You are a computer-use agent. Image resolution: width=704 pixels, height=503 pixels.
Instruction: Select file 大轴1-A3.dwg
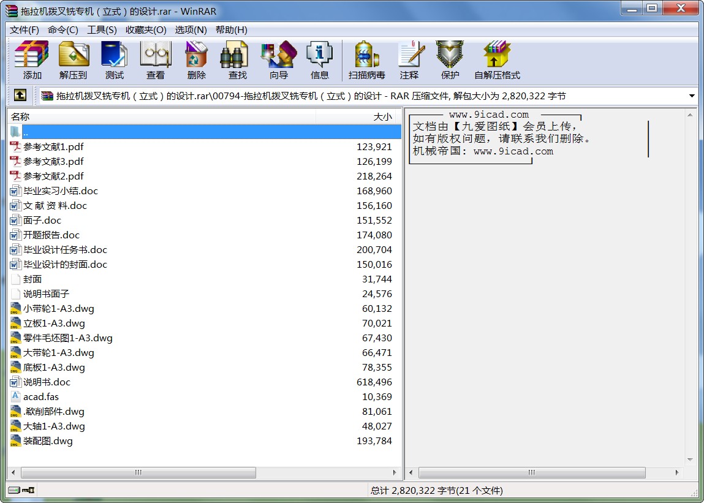[x=205, y=426]
